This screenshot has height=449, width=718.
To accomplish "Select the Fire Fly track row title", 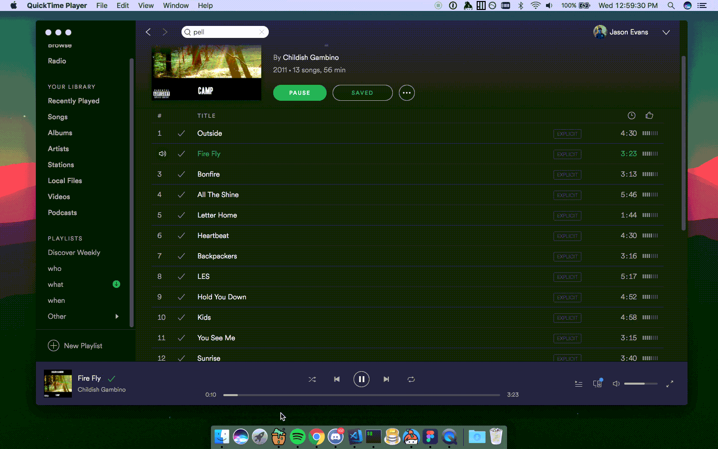I will [x=209, y=154].
